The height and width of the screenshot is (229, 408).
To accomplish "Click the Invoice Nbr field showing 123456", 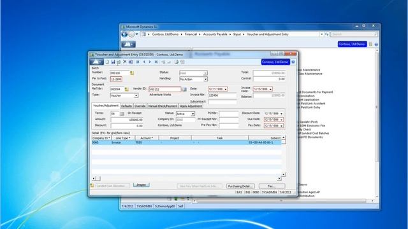I will 222,95.
